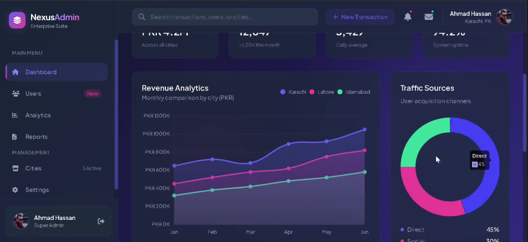
Task: Toggle Karachi legend in Revenue Analytics
Action: tap(293, 92)
